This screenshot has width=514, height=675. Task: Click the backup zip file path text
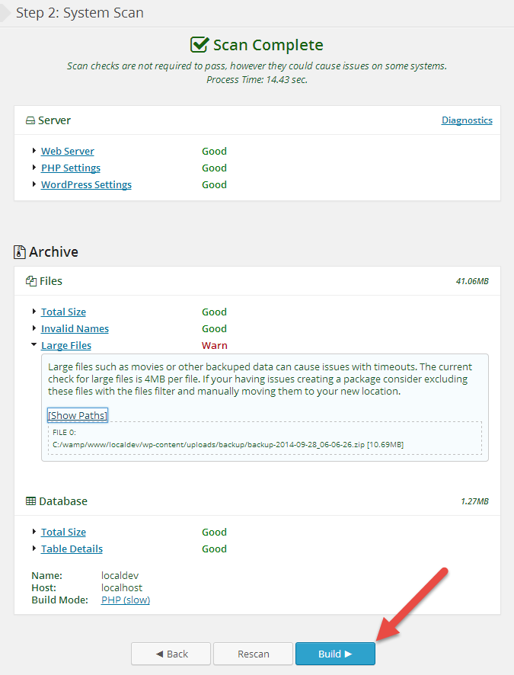tap(228, 444)
